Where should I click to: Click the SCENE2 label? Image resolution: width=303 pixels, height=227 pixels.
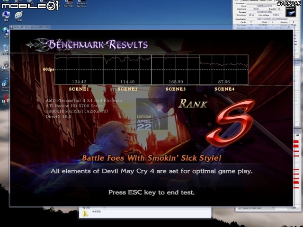click(127, 89)
